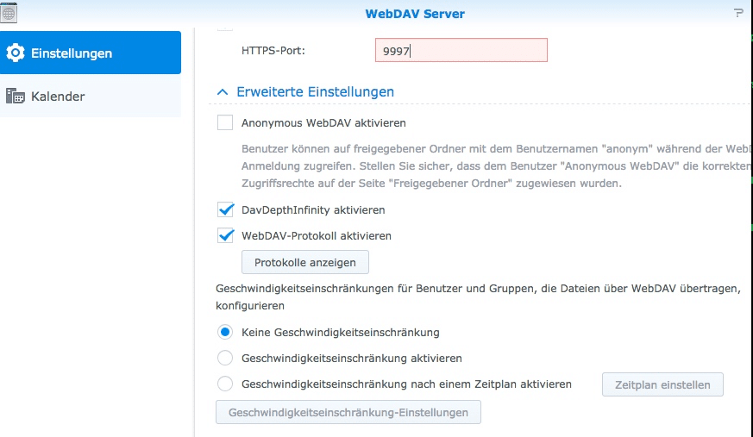Open help via the question mark icon
Image resolution: width=753 pixels, height=437 pixels.
(738, 13)
